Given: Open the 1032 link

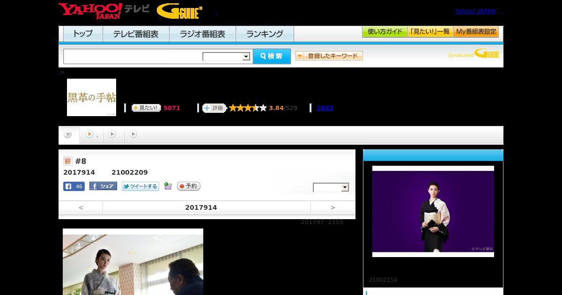Looking at the screenshot, I should tap(325, 108).
